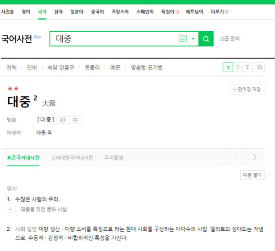Click example sentence 대중을 위한 문화 시설
Image resolution: width=275 pixels, height=251 pixels.
[44, 209]
